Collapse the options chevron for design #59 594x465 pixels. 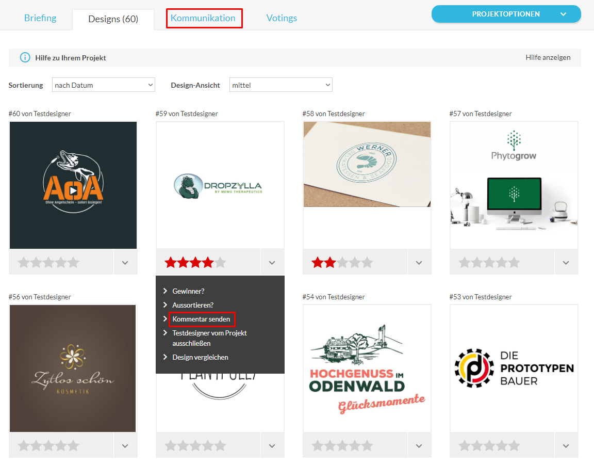click(x=272, y=263)
